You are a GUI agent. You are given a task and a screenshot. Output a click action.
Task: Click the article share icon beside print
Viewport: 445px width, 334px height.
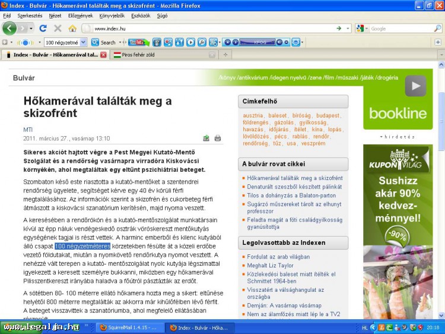pos(206,138)
